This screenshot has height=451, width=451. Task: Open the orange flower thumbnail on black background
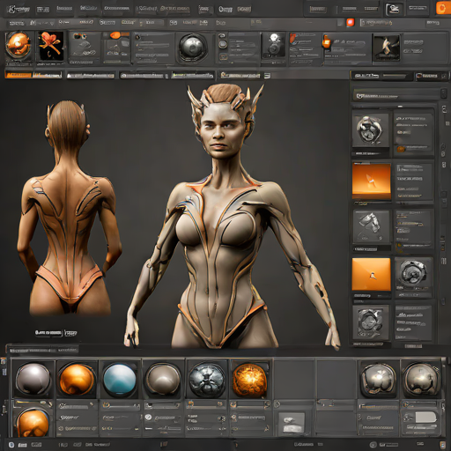pos(51,46)
